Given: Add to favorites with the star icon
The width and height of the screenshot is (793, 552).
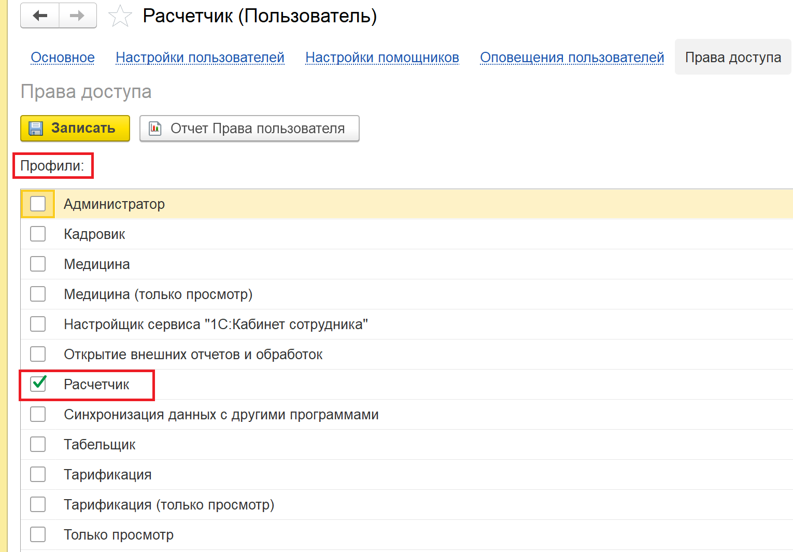Looking at the screenshot, I should point(120,16).
